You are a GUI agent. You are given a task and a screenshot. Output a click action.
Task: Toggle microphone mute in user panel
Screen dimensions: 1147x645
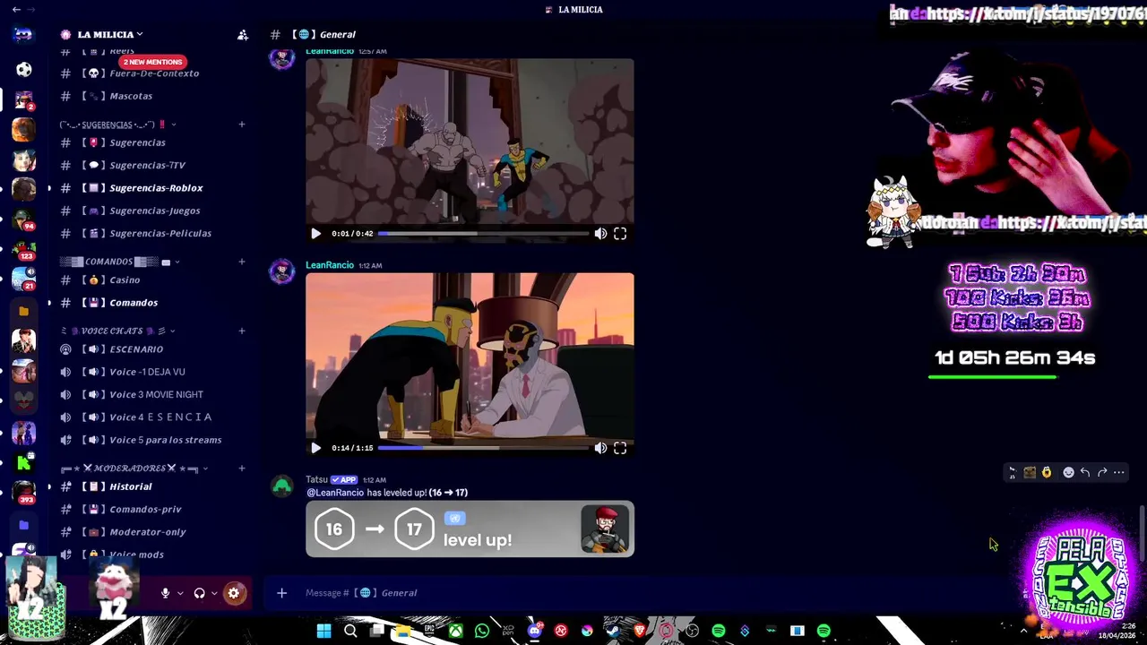[165, 593]
